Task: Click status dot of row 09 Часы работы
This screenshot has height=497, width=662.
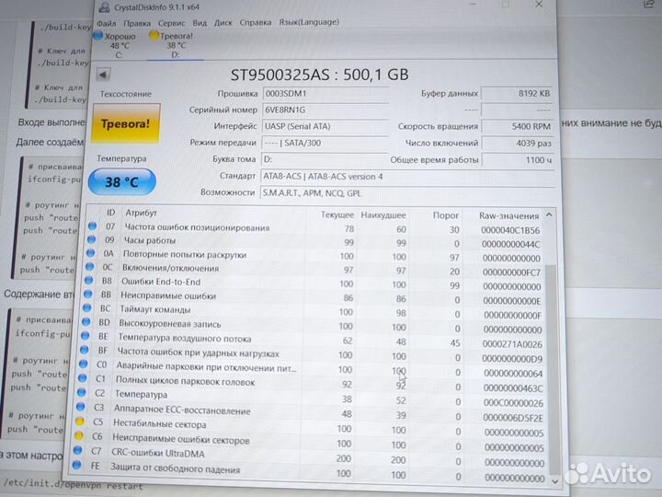Action: point(91,239)
